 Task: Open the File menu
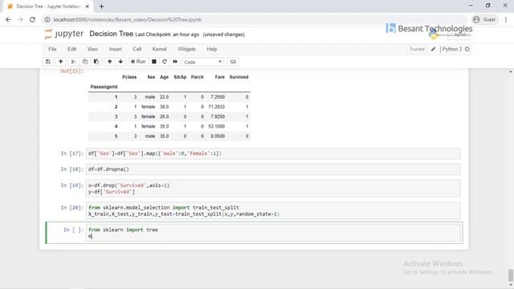pos(52,49)
